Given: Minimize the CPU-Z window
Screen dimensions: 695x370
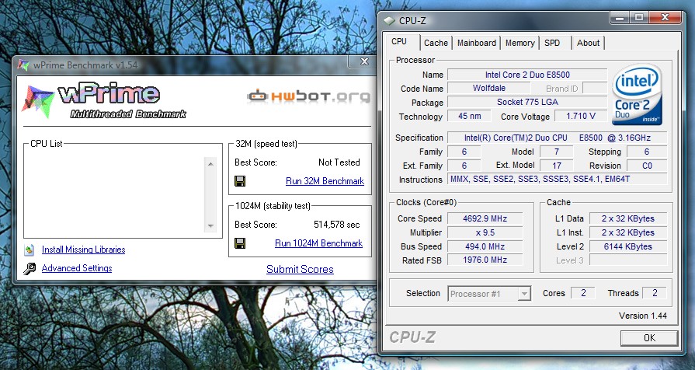Looking at the screenshot, I should [x=620, y=18].
